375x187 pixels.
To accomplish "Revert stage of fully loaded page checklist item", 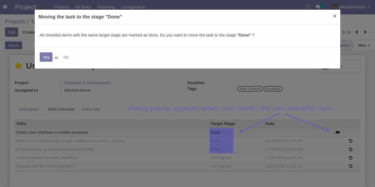I will click(x=350, y=141).
